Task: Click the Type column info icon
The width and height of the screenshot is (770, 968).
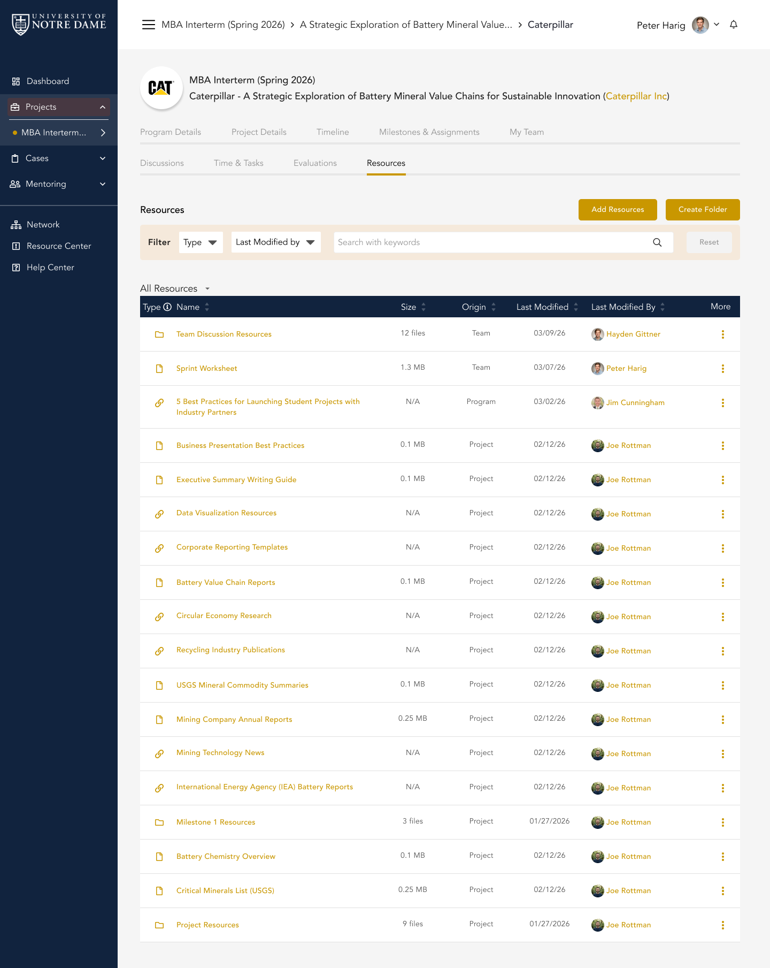Action: click(x=167, y=307)
